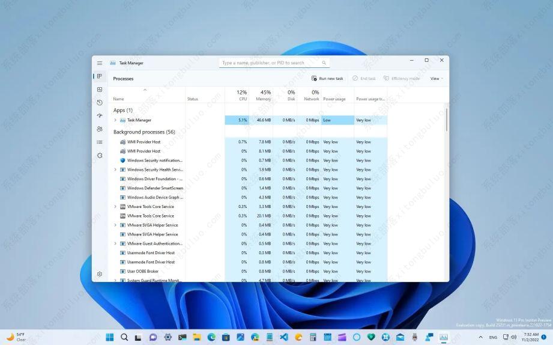This screenshot has width=553, height=345.
Task: Click the End task button
Action: point(364,79)
